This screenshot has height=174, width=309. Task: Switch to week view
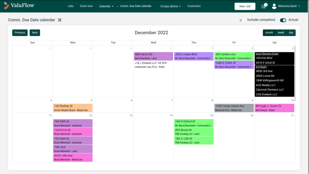click(281, 32)
